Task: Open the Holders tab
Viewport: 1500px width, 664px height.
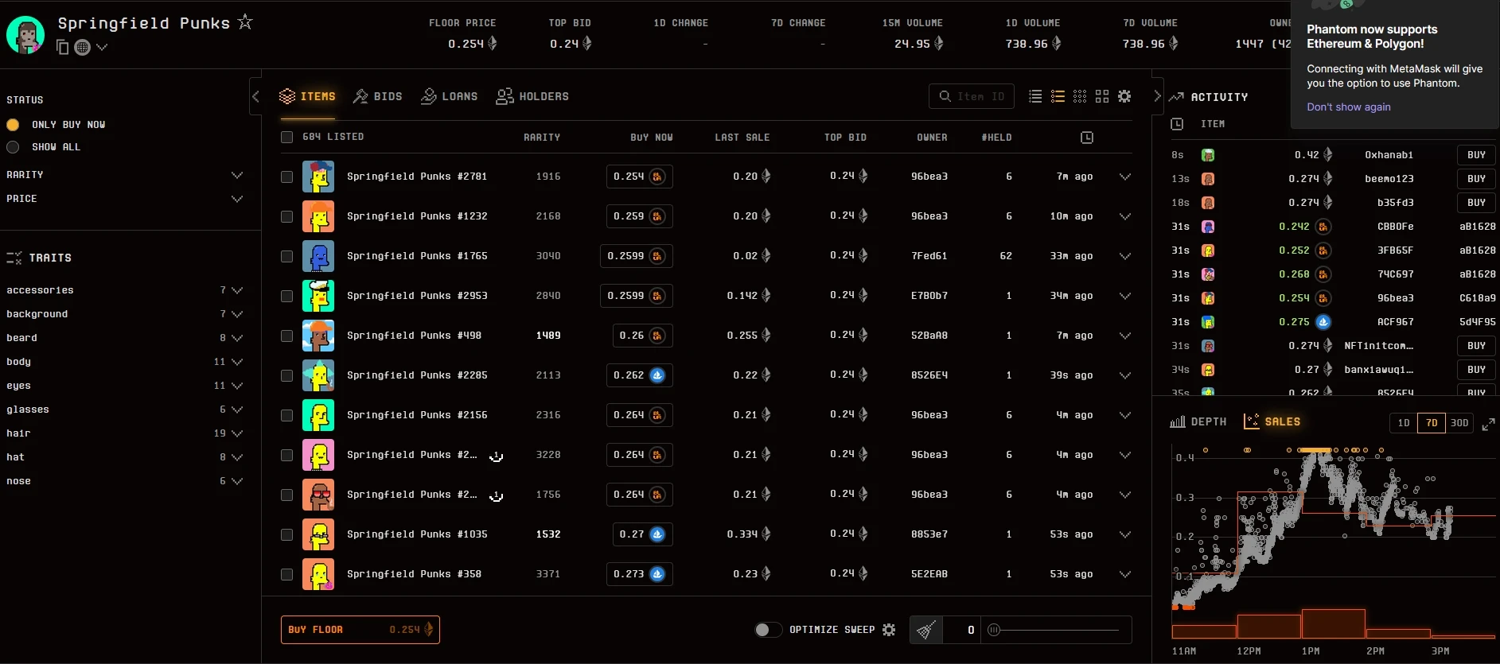Action: 532,96
